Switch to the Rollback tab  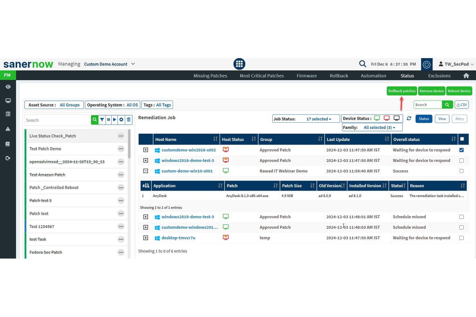[x=339, y=76]
